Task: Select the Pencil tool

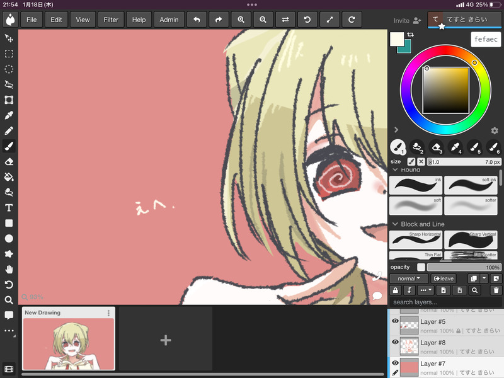Action: [9, 131]
